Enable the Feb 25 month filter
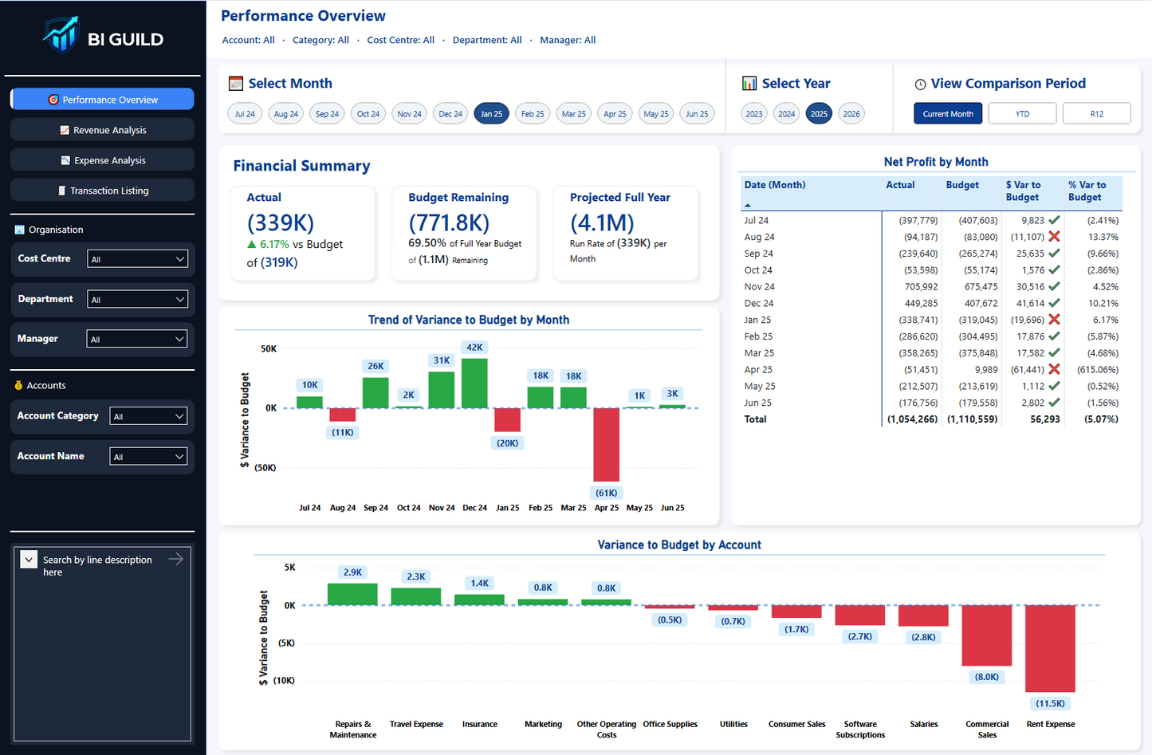1152x755 pixels. [x=533, y=113]
